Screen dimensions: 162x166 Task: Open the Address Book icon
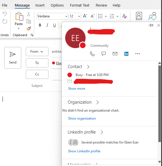139,16
